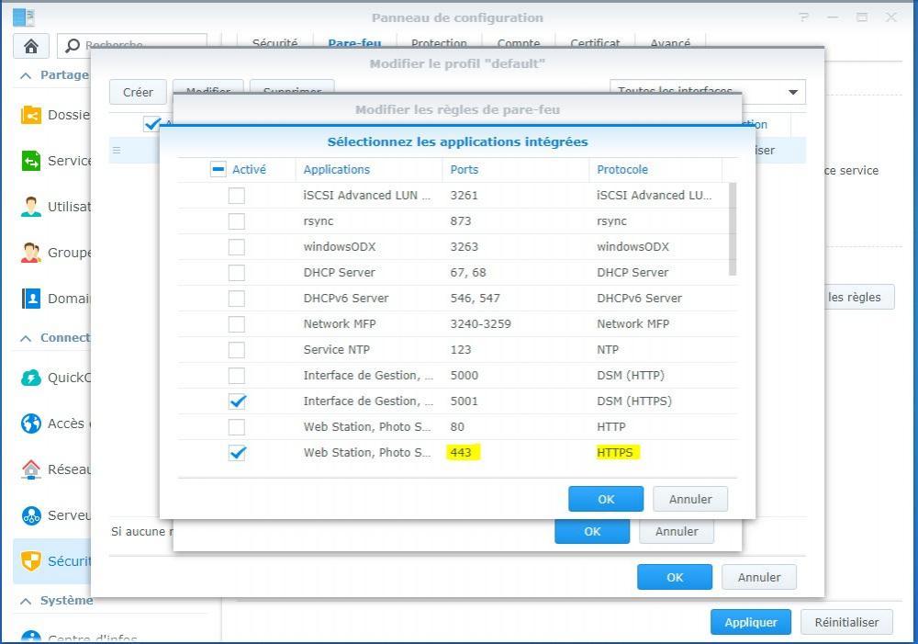Open the QuickConnect cloud icon
The image size is (918, 644).
tap(31, 378)
